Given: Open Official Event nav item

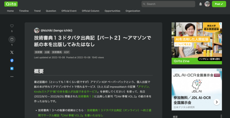Looking at the screenshot, I should tap(69, 11).
